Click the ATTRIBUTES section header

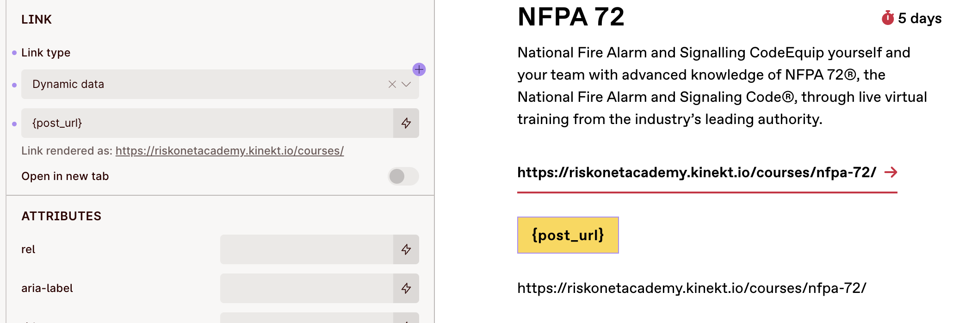click(x=61, y=216)
